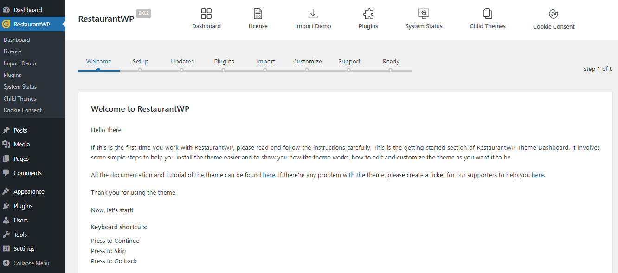
Task: Select Dashboard under RestaurantWP submenu
Action: [17, 40]
